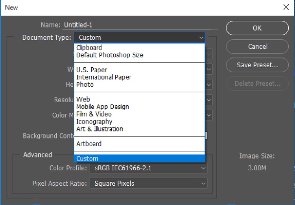Select Film & Video option
The image size is (295, 205).
point(139,114)
